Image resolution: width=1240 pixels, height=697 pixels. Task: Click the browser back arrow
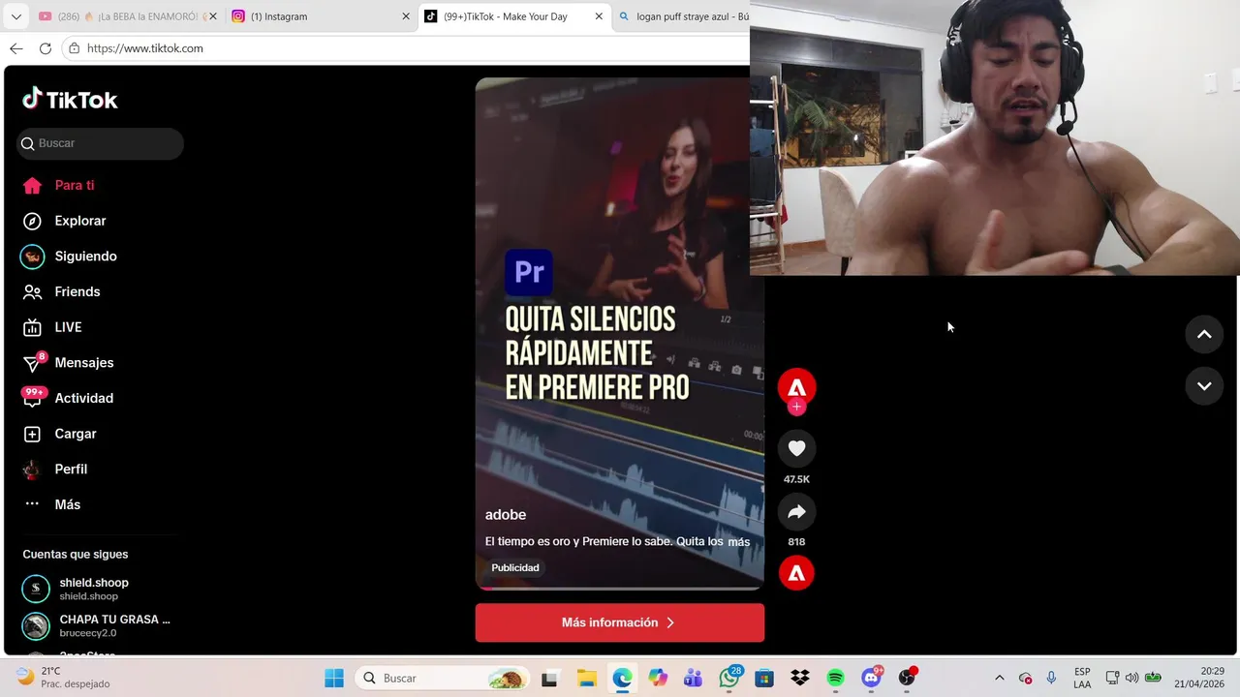16,48
